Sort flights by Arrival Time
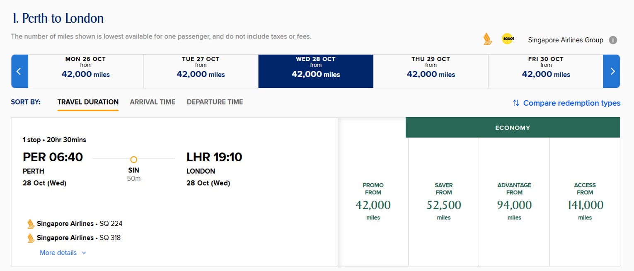The image size is (634, 271). point(152,102)
